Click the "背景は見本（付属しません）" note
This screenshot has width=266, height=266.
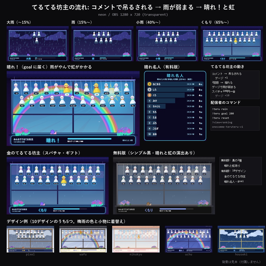click(241, 262)
